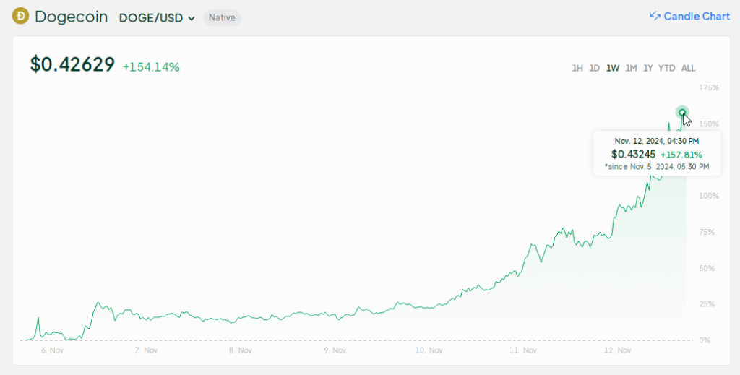The image size is (740, 375).
Task: Select the 1M time range
Action: click(x=631, y=68)
